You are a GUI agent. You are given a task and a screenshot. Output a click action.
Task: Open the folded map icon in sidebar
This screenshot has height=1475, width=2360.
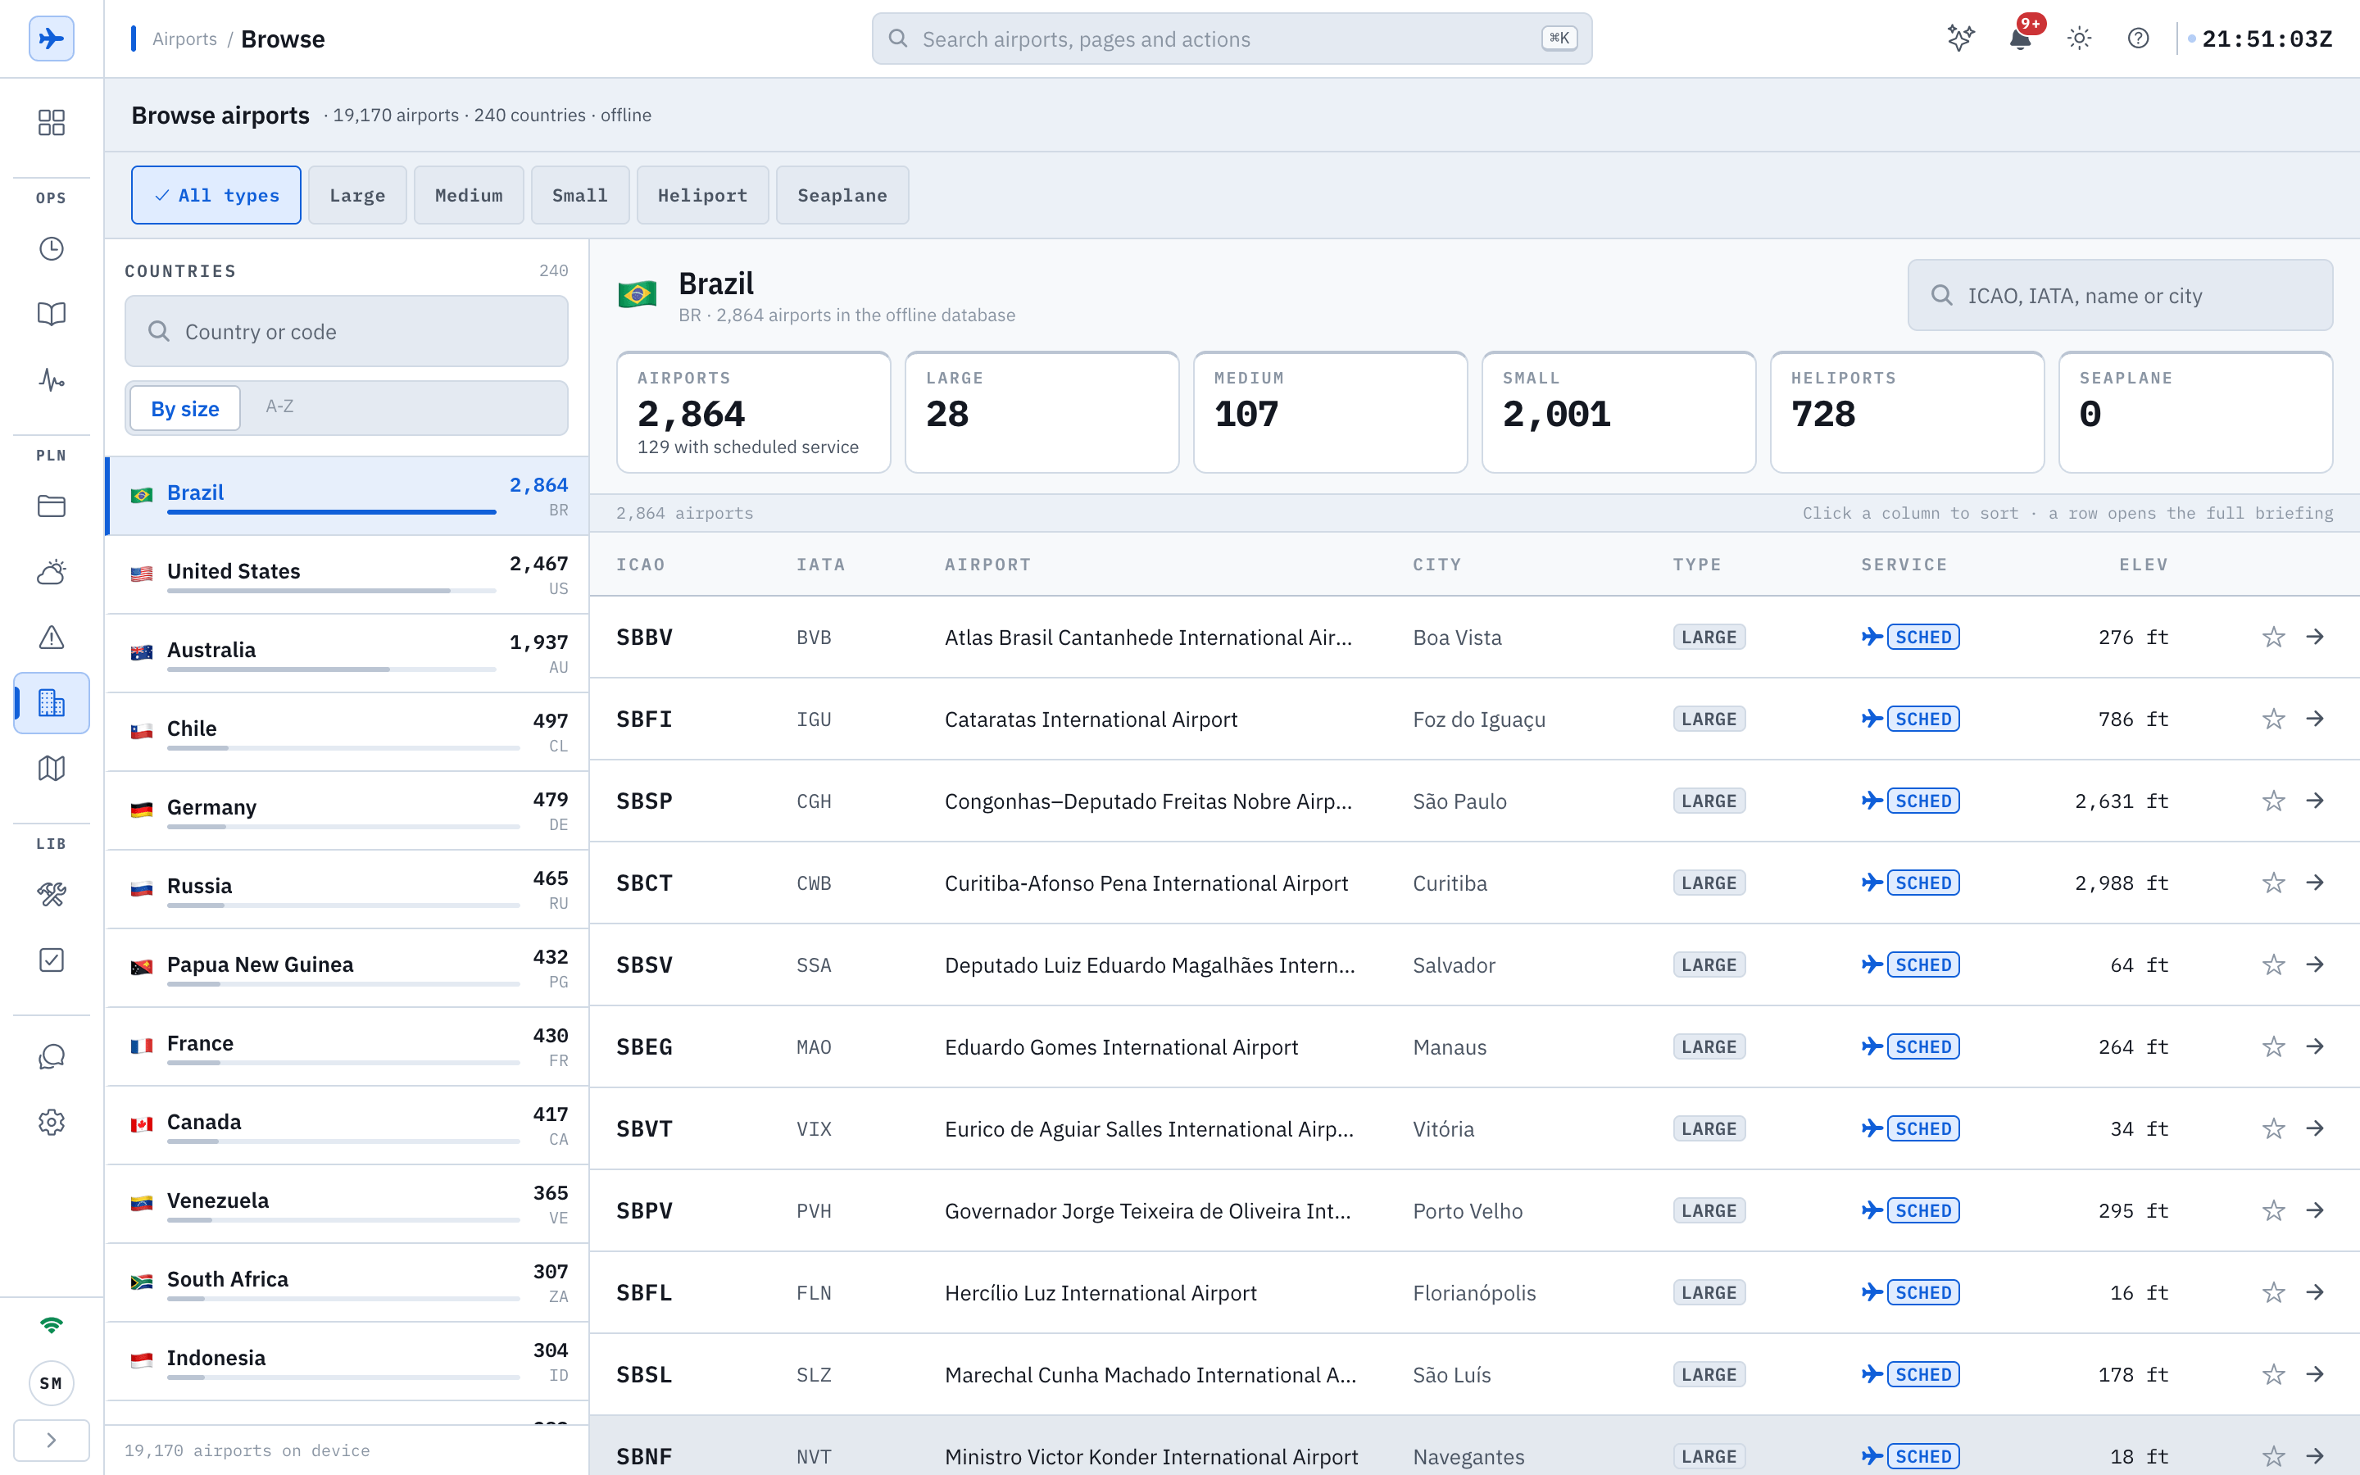pos(51,769)
